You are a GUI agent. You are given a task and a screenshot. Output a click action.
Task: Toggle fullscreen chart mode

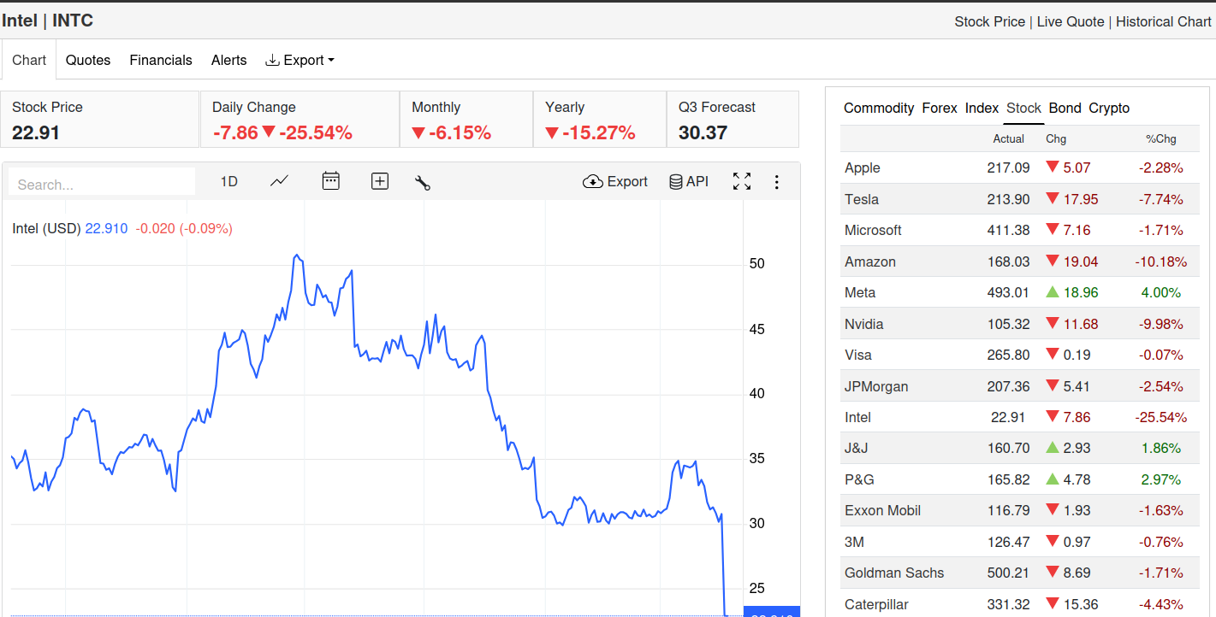(x=742, y=181)
